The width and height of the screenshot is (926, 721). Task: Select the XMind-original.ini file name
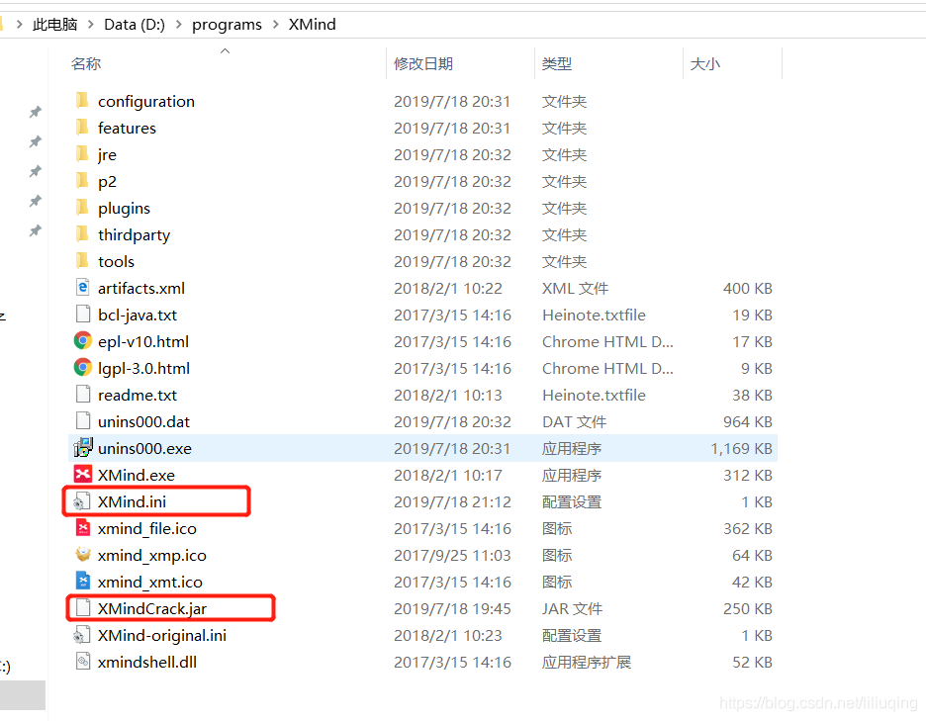(x=162, y=635)
